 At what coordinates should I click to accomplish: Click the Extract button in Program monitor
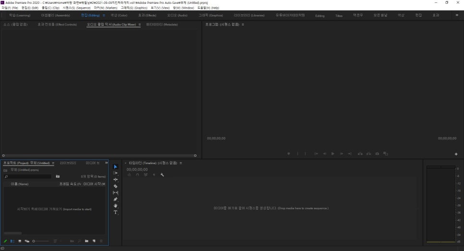click(x=369, y=154)
